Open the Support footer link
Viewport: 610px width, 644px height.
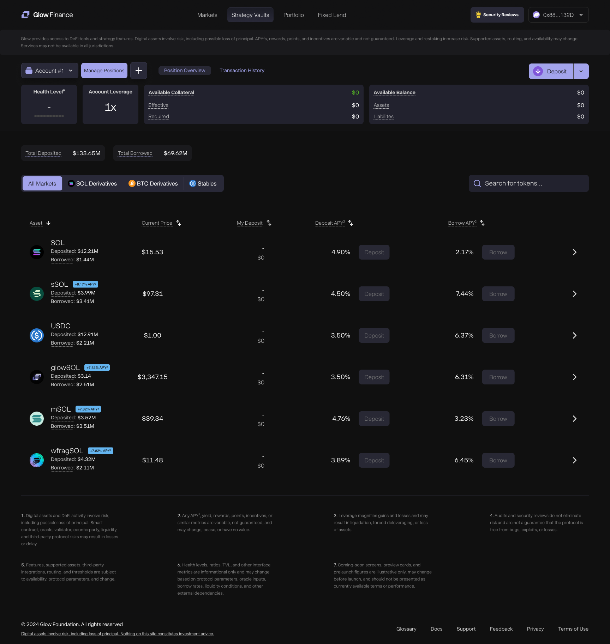point(466,629)
